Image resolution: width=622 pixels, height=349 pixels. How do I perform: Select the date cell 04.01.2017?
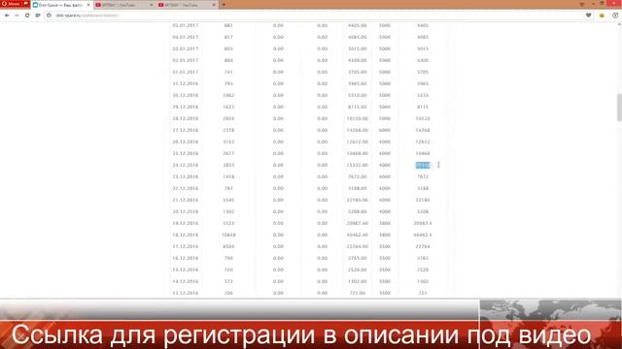186,37
